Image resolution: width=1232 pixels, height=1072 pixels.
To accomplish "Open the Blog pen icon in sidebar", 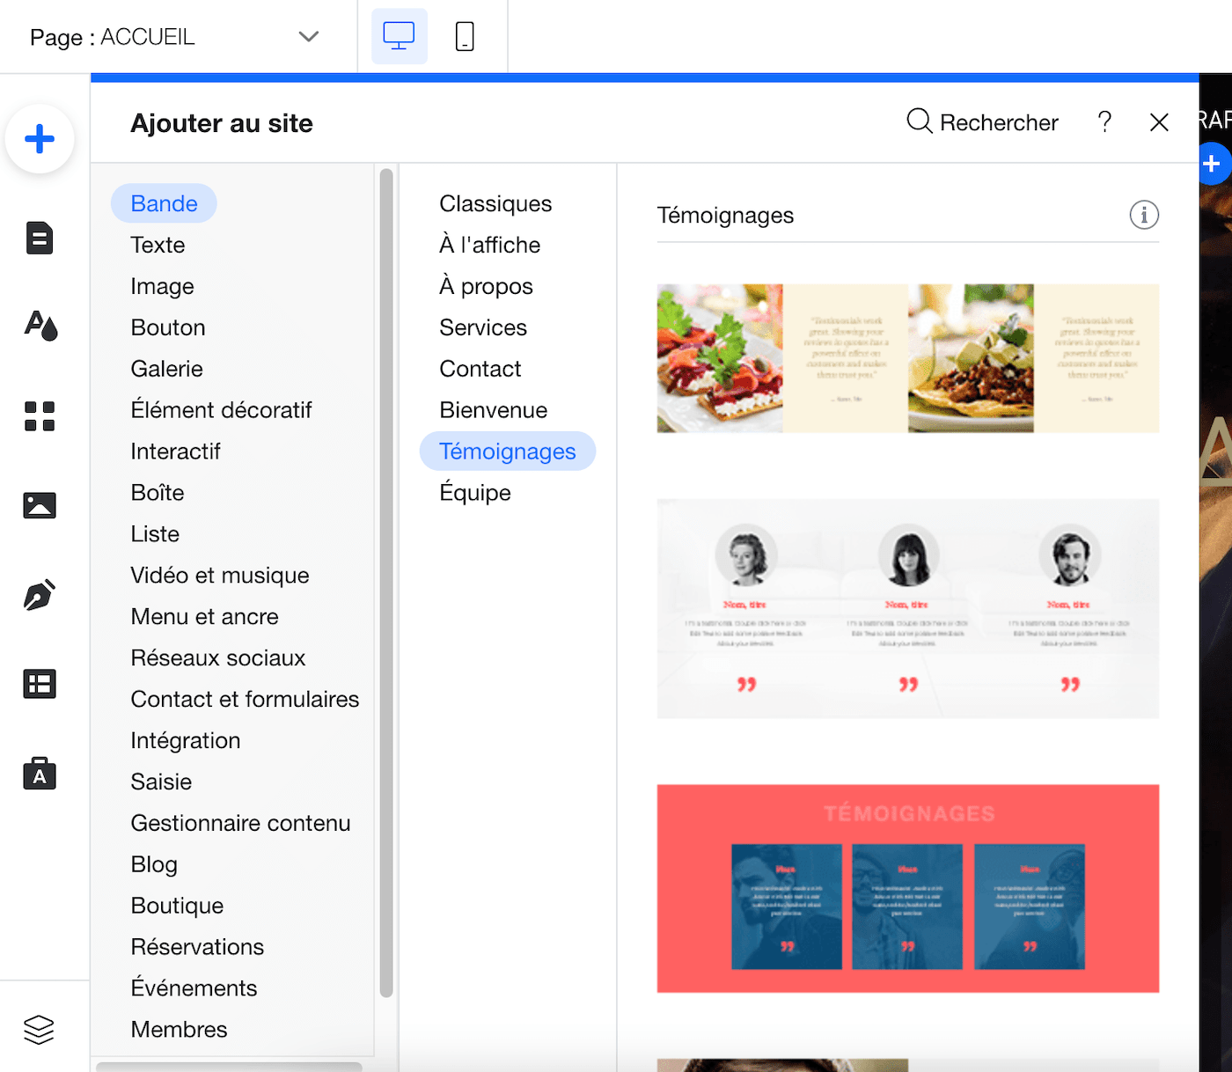I will [x=40, y=595].
